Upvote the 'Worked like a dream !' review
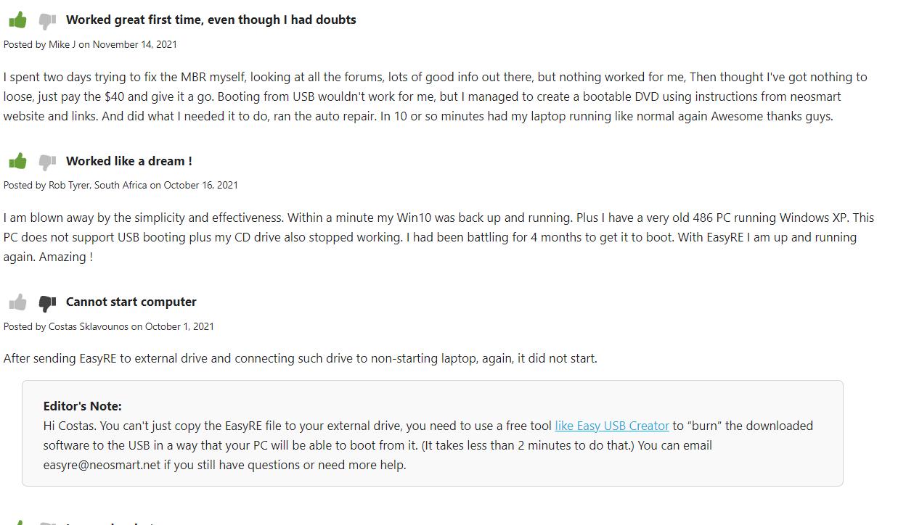906x525 pixels. [18, 161]
